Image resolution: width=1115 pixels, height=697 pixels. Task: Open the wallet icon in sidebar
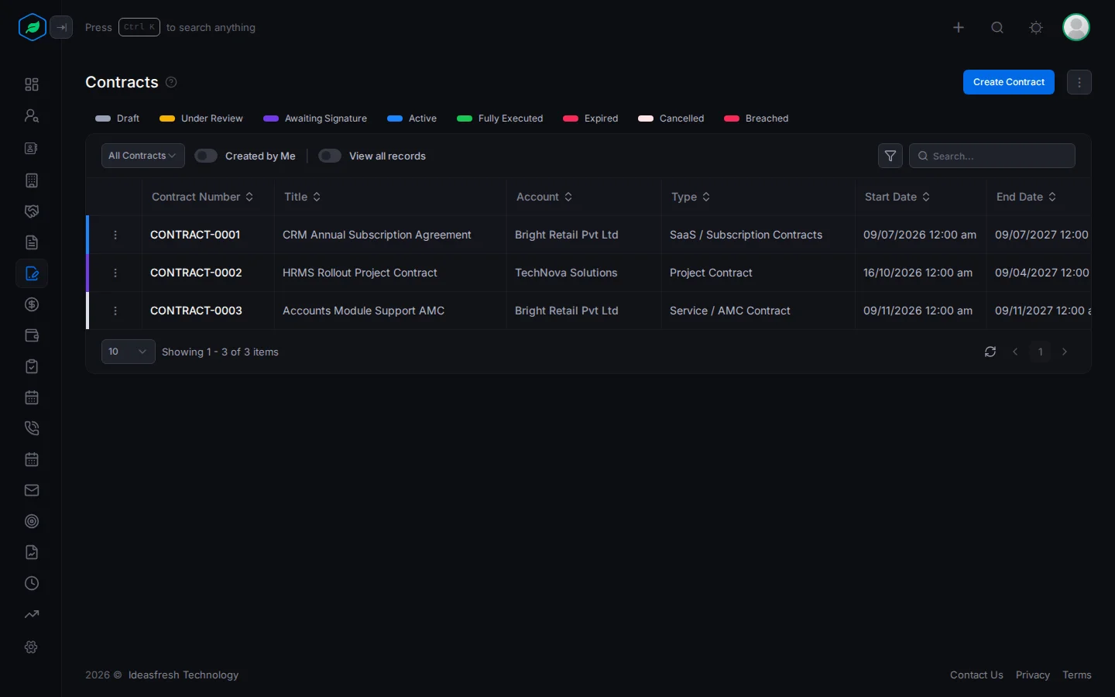coord(32,335)
